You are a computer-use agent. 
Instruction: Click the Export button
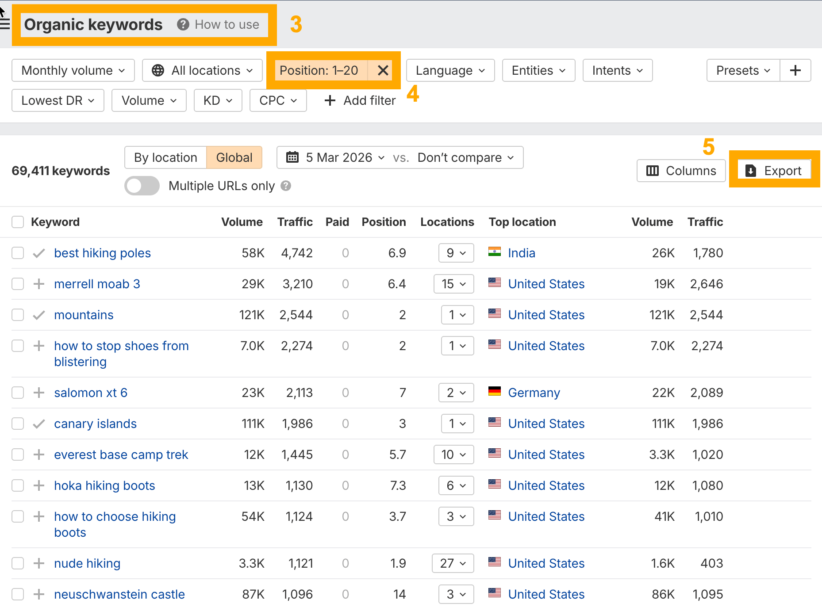(774, 171)
